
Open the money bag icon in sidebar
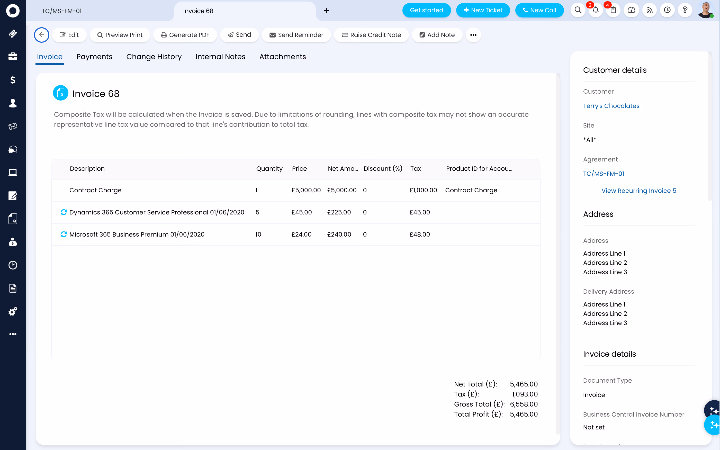click(x=13, y=242)
